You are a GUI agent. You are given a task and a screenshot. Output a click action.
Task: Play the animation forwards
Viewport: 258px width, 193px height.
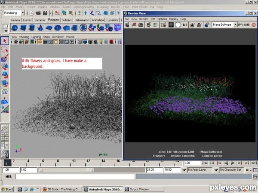click(x=233, y=163)
